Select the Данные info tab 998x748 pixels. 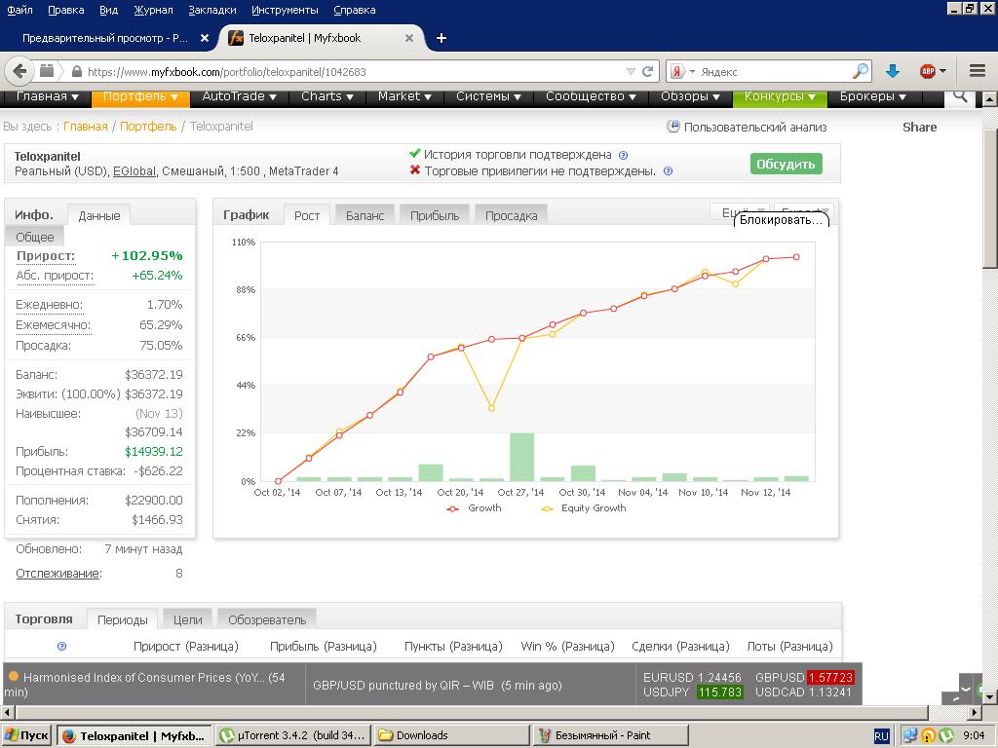[x=98, y=215]
